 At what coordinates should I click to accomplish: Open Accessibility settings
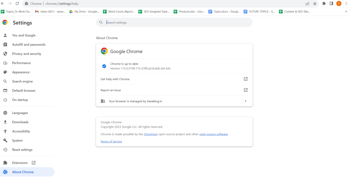(x=21, y=131)
